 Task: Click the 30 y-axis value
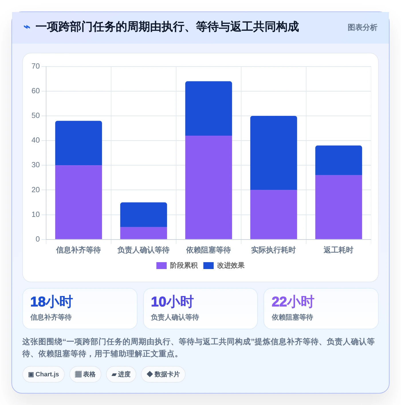click(x=36, y=165)
